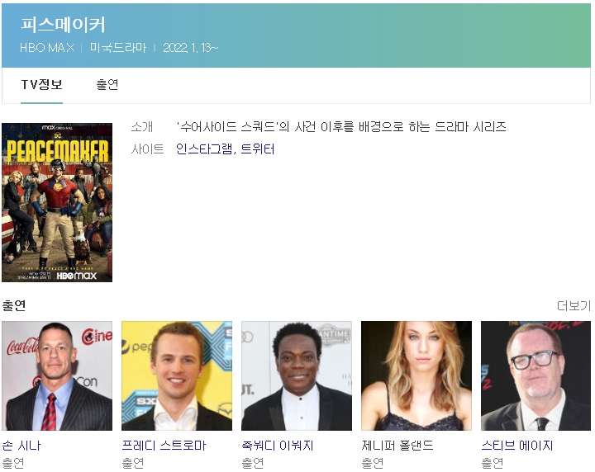The width and height of the screenshot is (595, 472).
Task: Open the 인스타그램 site link
Action: pyautogui.click(x=204, y=149)
